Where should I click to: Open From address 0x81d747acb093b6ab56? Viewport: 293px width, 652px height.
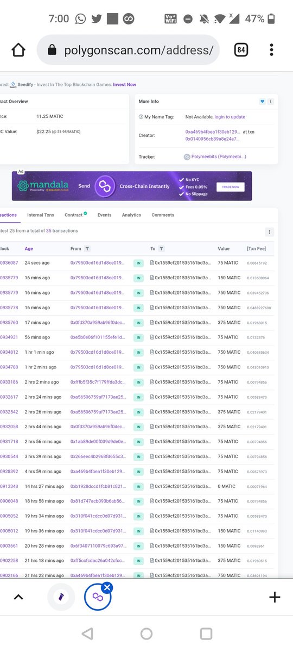(98, 501)
